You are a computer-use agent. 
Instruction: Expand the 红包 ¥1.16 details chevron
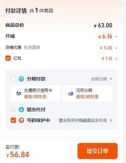tap(116, 59)
